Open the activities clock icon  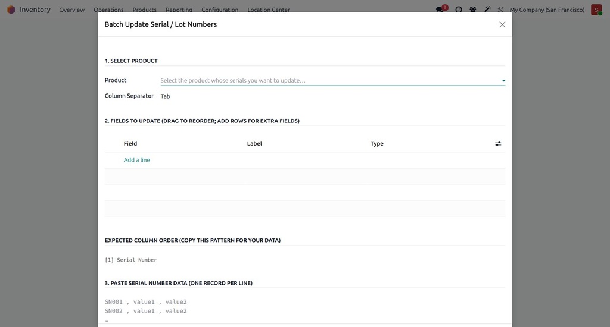coord(459,10)
